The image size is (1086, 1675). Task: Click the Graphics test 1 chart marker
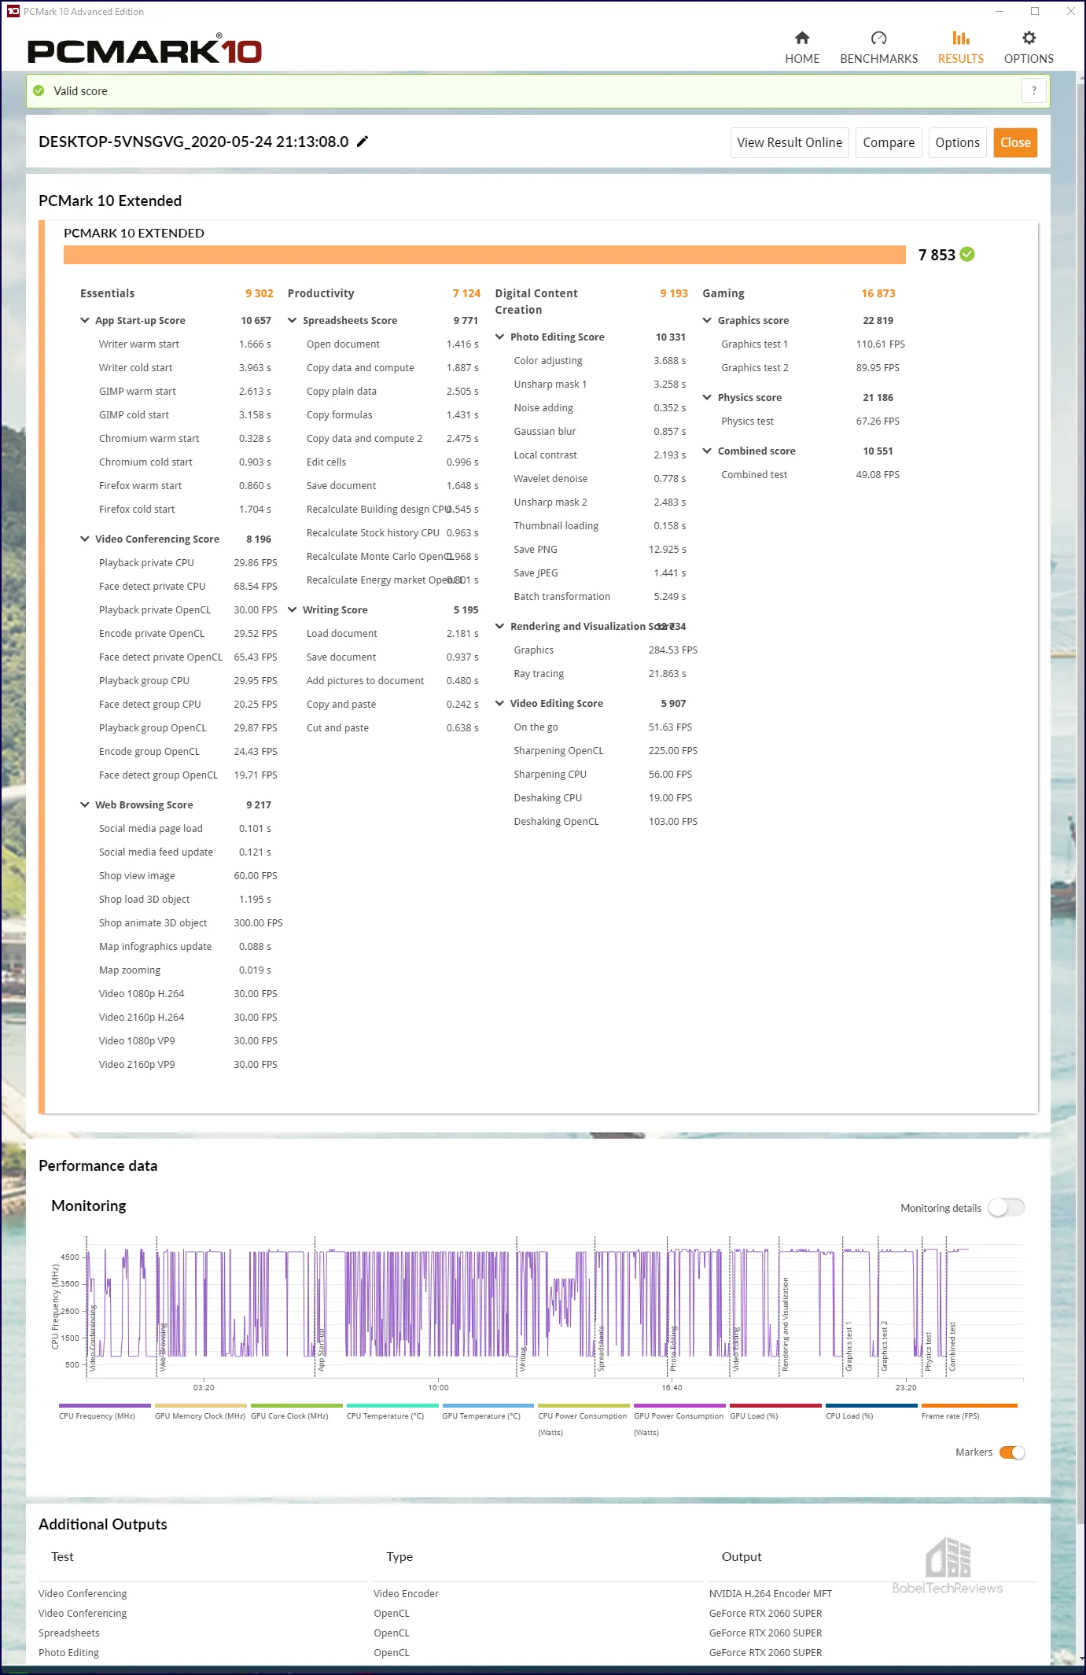[x=849, y=1347]
